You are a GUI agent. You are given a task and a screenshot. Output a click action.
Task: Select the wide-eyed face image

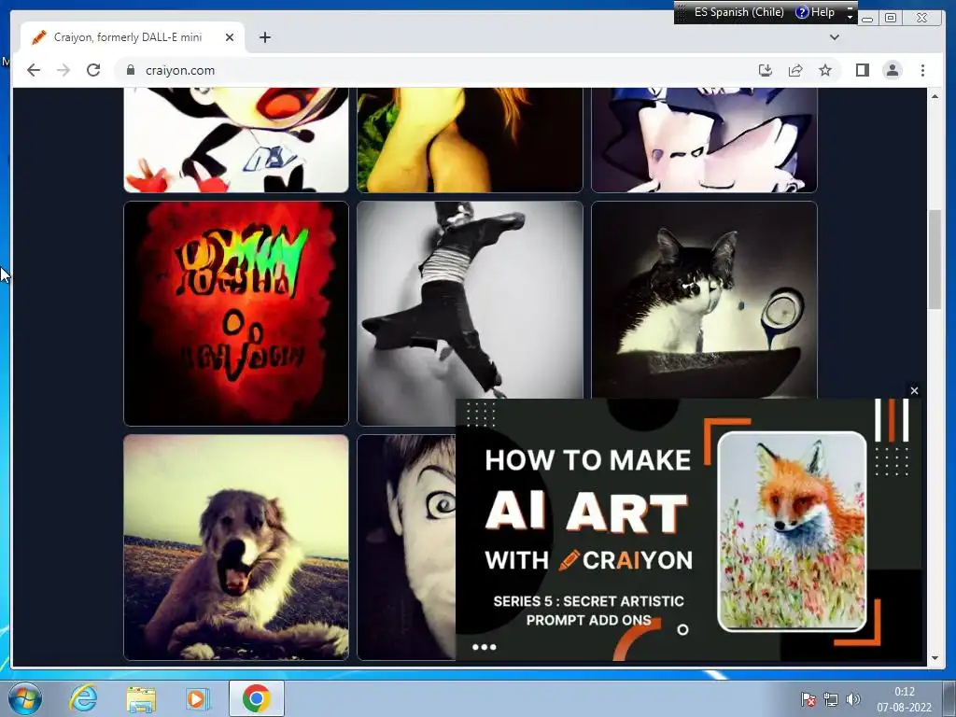pos(407,547)
